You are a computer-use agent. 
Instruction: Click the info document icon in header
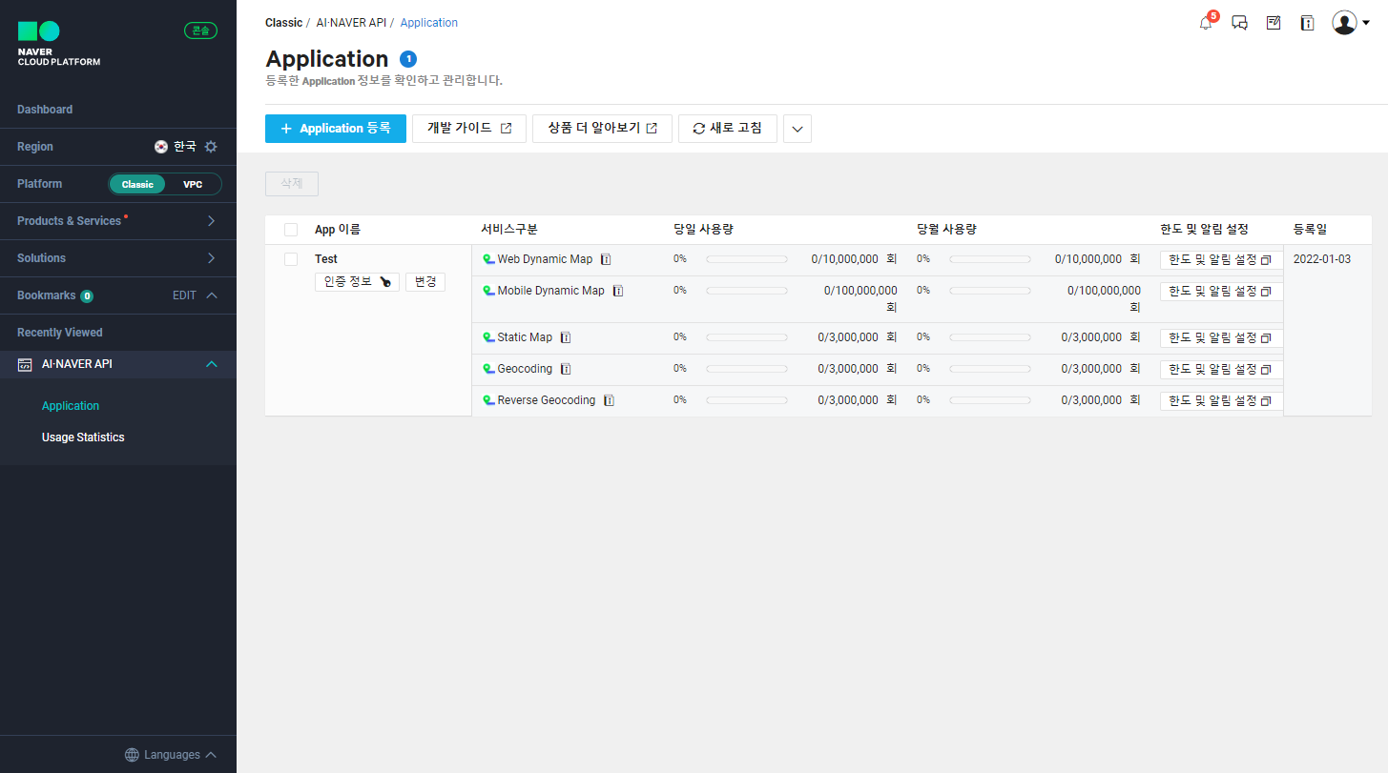tap(1307, 23)
